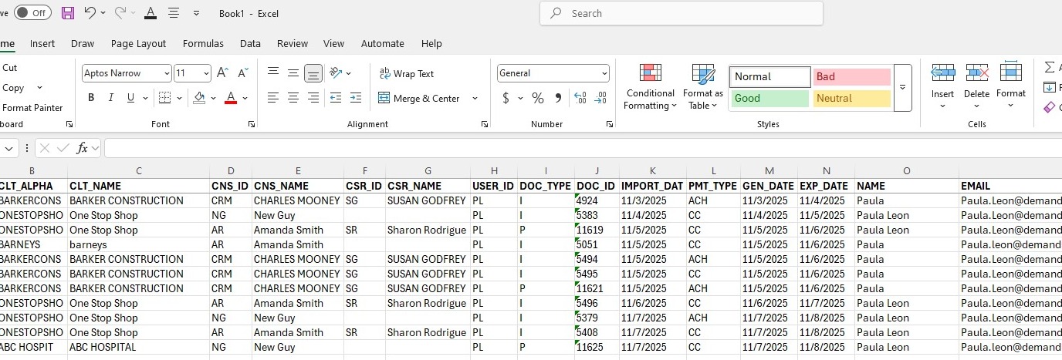Select Top Align icon
This screenshot has height=360, width=1062.
click(x=273, y=73)
